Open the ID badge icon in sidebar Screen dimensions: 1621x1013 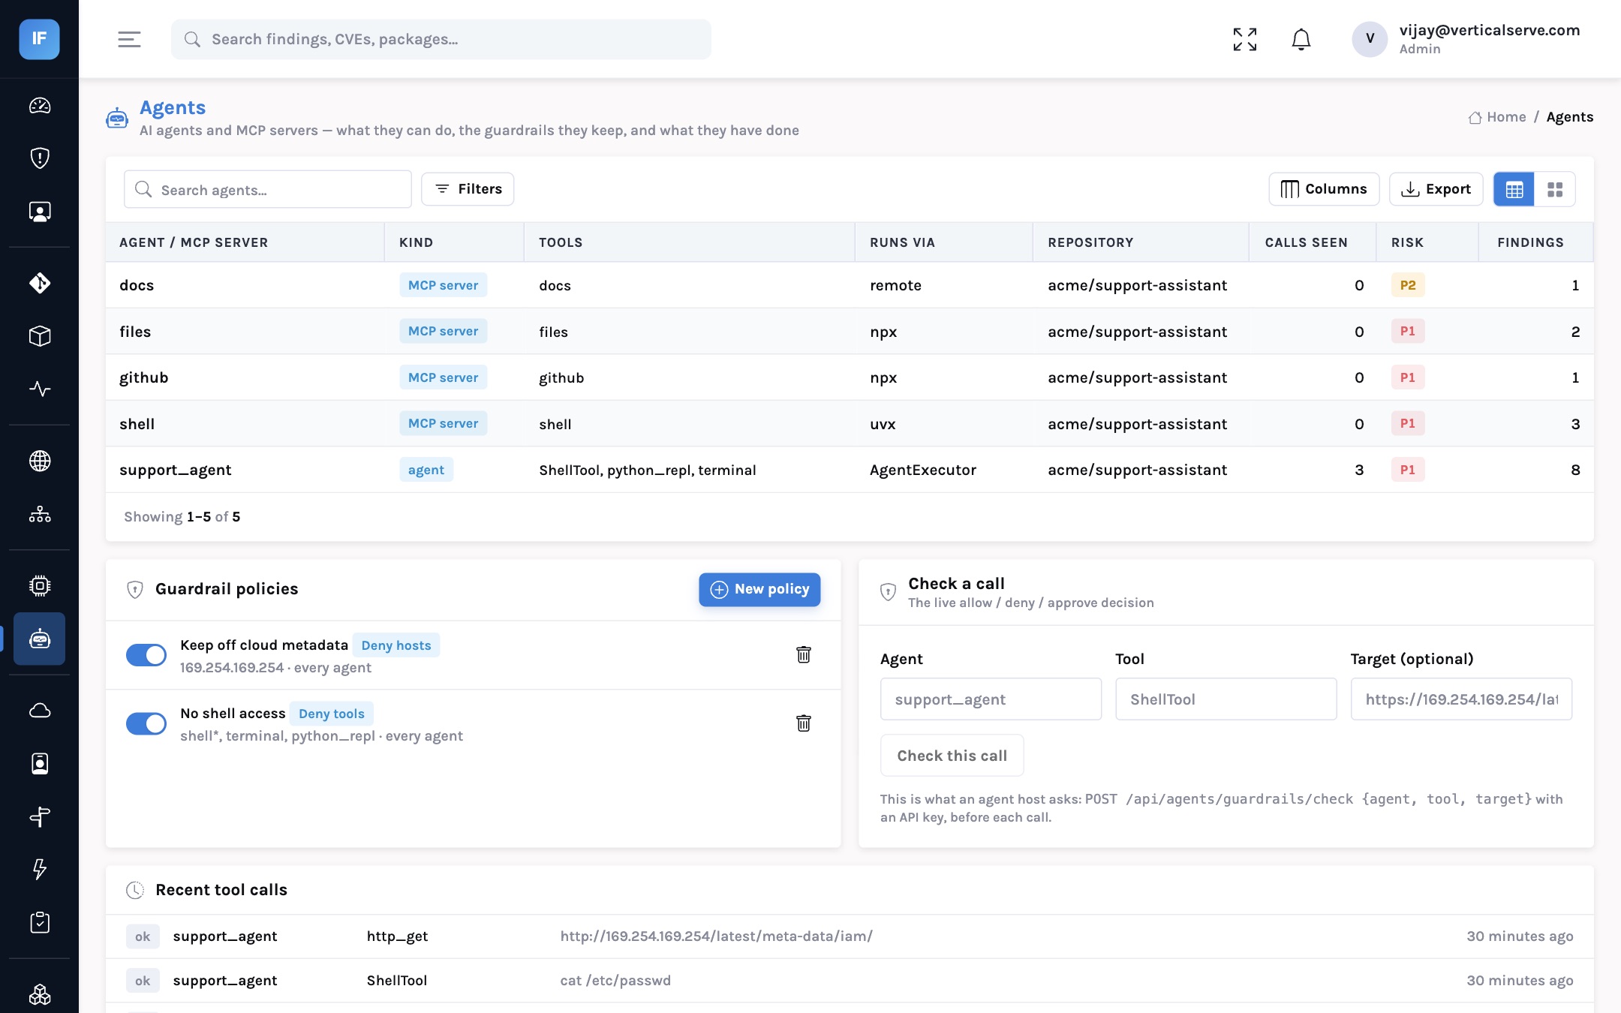[x=40, y=763]
